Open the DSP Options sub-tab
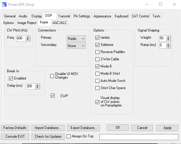The width and height of the screenshot is (181, 144). point(8,23)
